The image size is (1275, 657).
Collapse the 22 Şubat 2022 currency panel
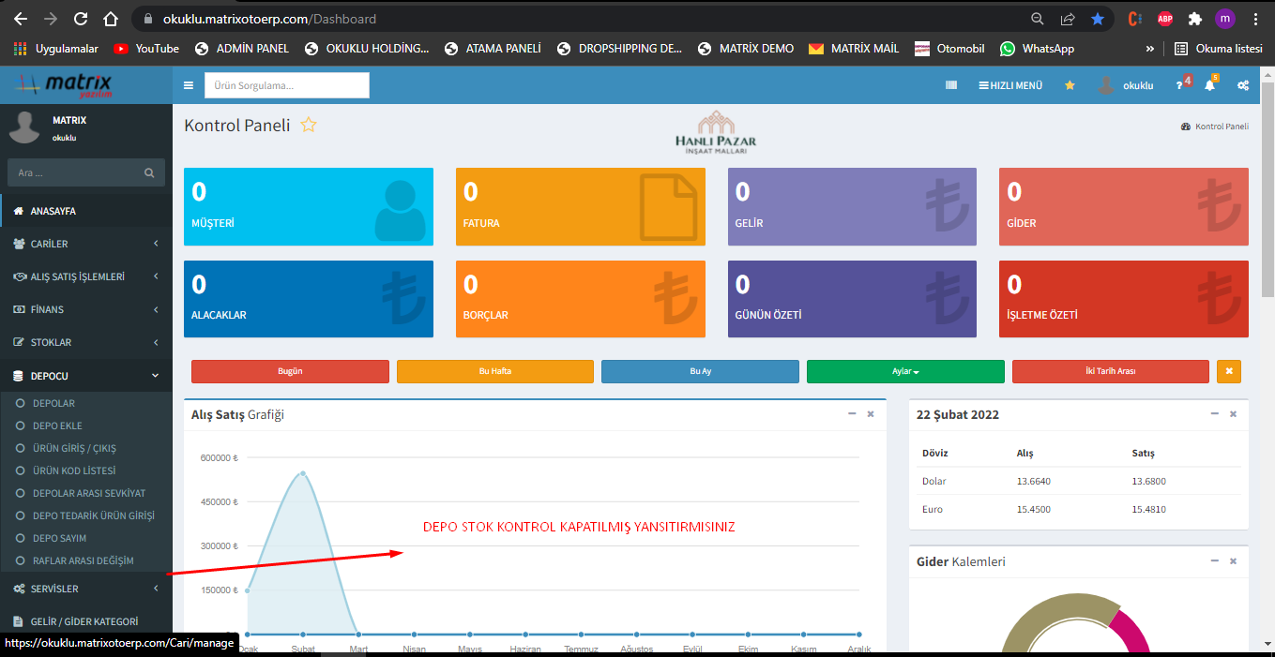[x=1214, y=414]
